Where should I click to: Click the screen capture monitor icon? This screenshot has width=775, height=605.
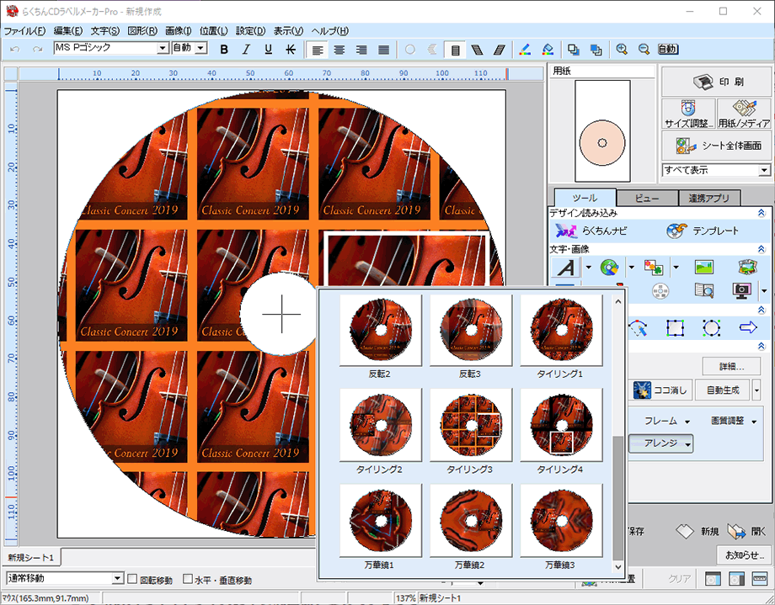(741, 290)
